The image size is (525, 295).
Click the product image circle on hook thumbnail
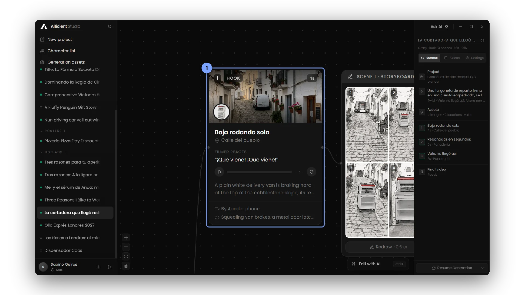221,112
